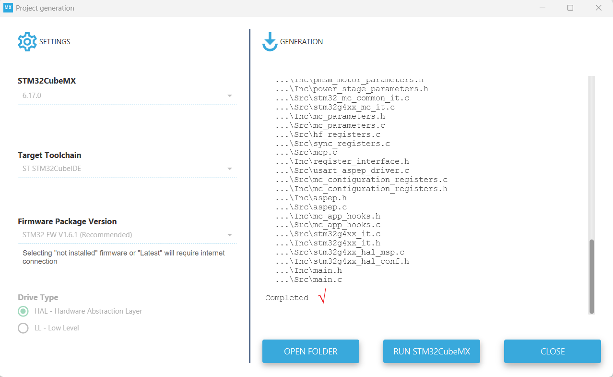Image resolution: width=613 pixels, height=377 pixels.
Task: Click the Completed status text
Action: tap(287, 298)
